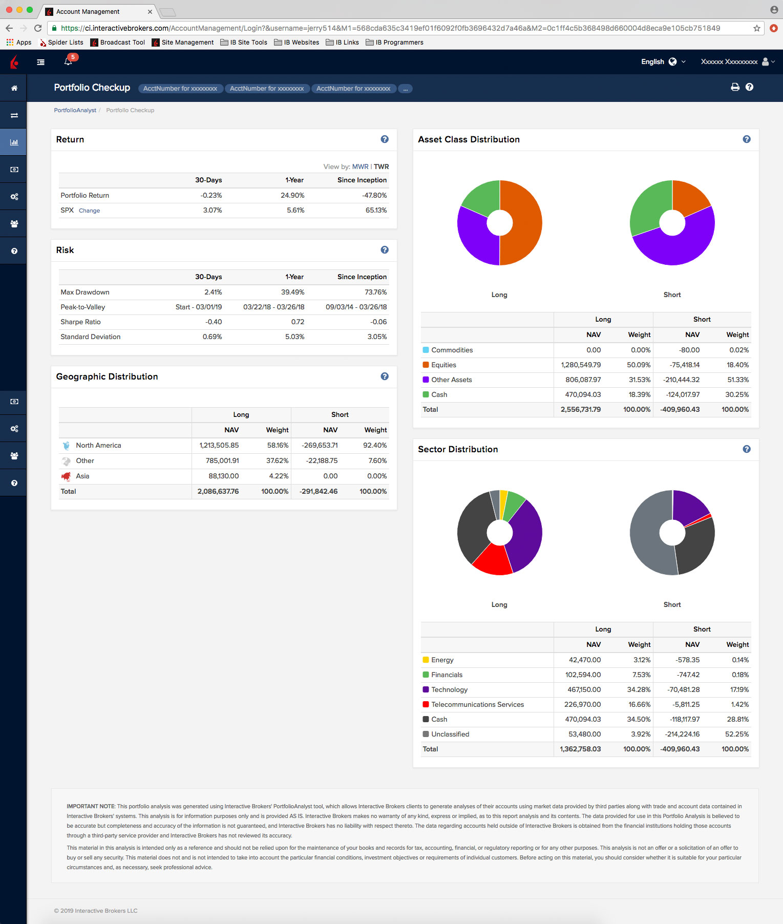The height and width of the screenshot is (924, 783).
Task: Click the Energy yellow legend swatch
Action: 426,660
